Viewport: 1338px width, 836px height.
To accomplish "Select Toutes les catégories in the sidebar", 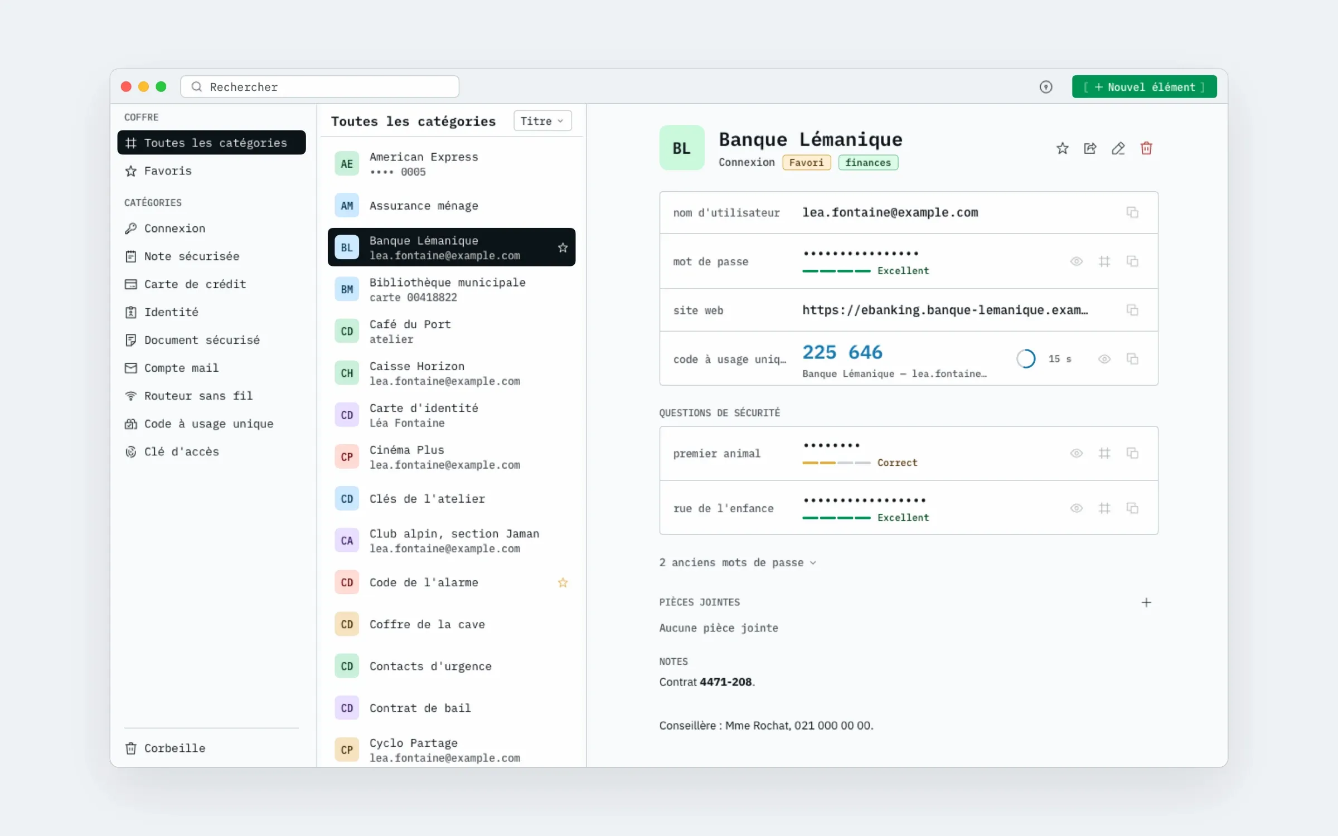I will click(x=211, y=143).
